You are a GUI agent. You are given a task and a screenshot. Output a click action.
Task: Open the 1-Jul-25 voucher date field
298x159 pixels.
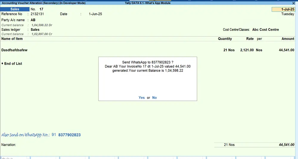tap(283, 9)
